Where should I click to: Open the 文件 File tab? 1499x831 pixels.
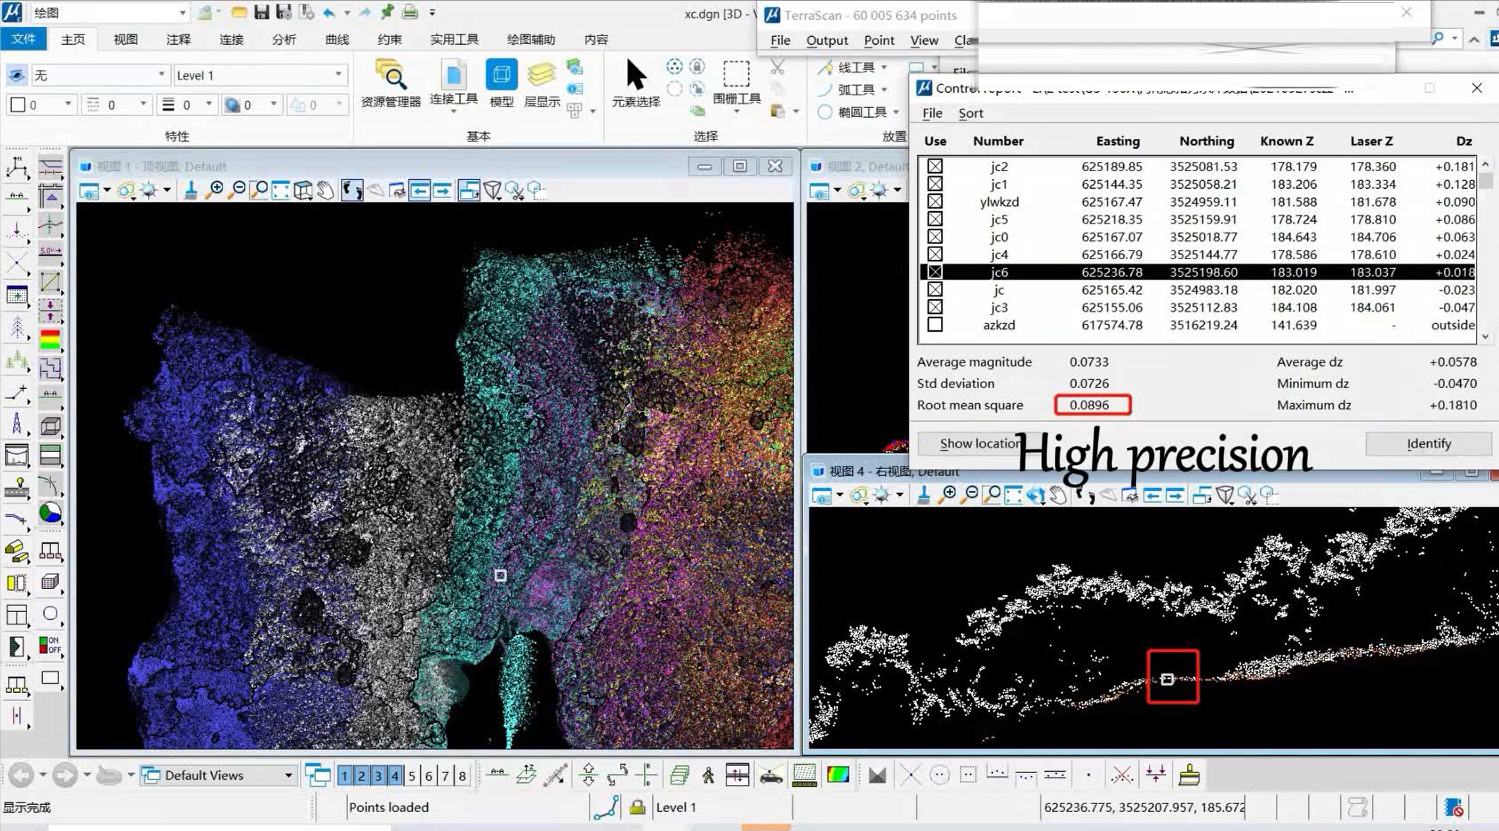coord(23,39)
